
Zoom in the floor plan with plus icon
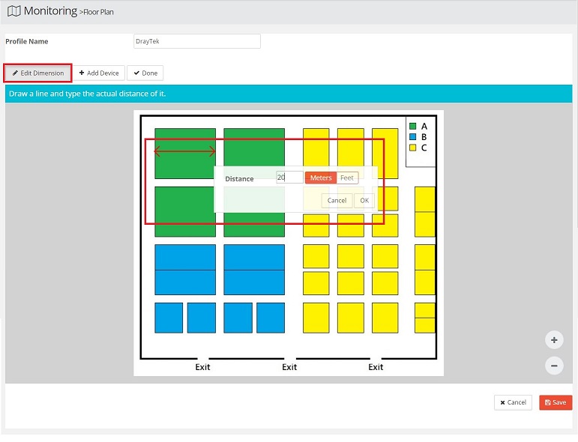click(x=554, y=340)
